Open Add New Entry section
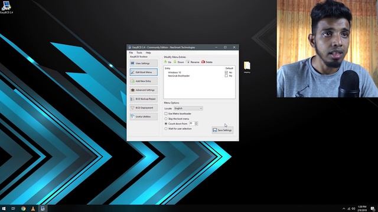Image resolution: width=378 pixels, height=212 pixels. tap(144, 81)
